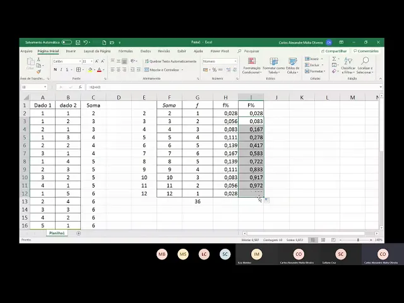404x303 pixels.
Task: Apply yellow fill color bucket
Action: [90, 70]
